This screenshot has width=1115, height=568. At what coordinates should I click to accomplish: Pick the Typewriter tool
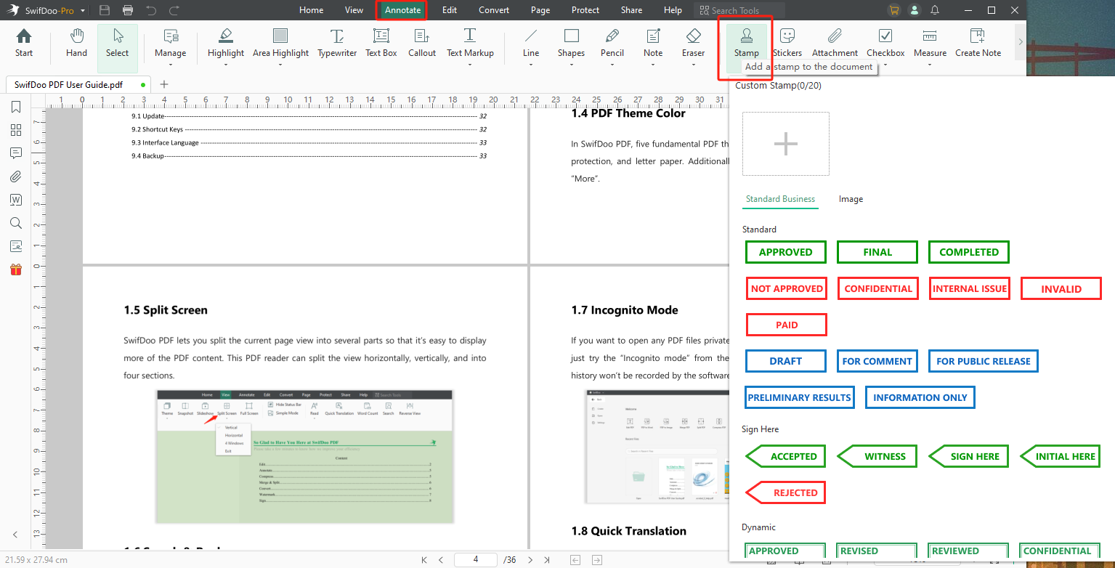pyautogui.click(x=337, y=43)
